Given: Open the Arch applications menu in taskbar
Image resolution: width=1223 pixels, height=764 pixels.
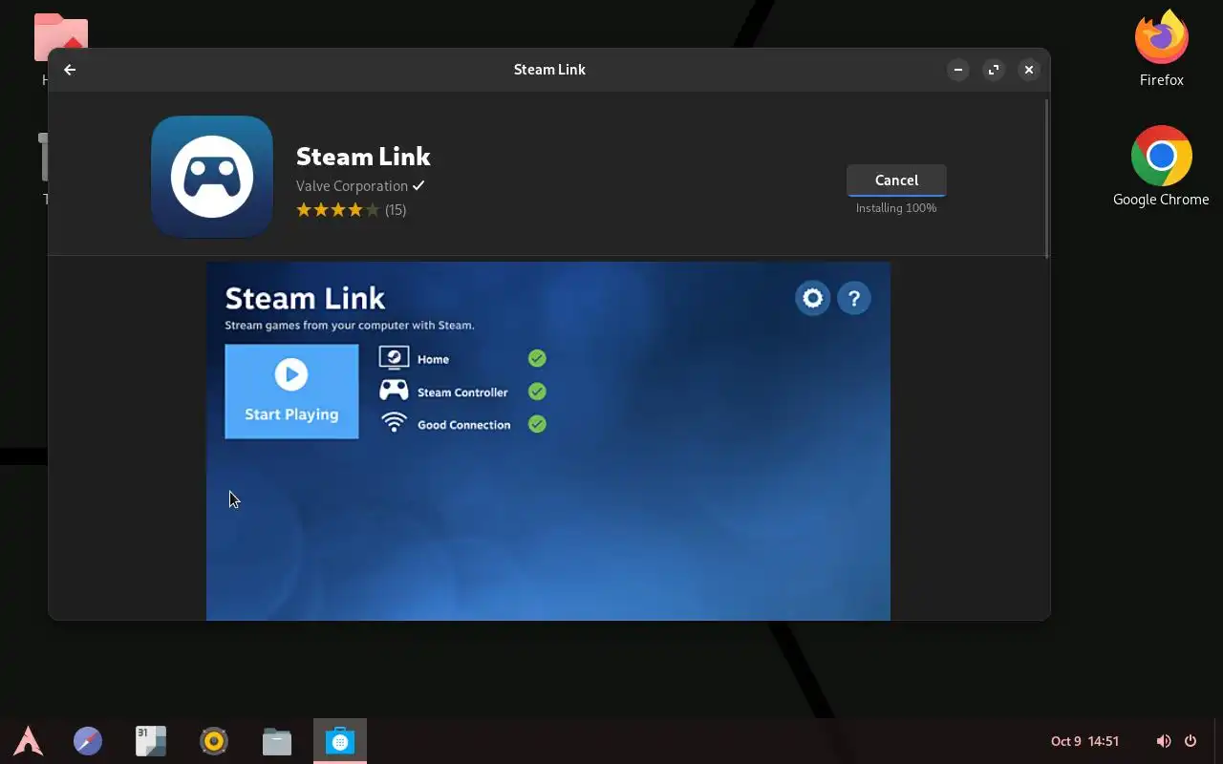Looking at the screenshot, I should pos(28,741).
